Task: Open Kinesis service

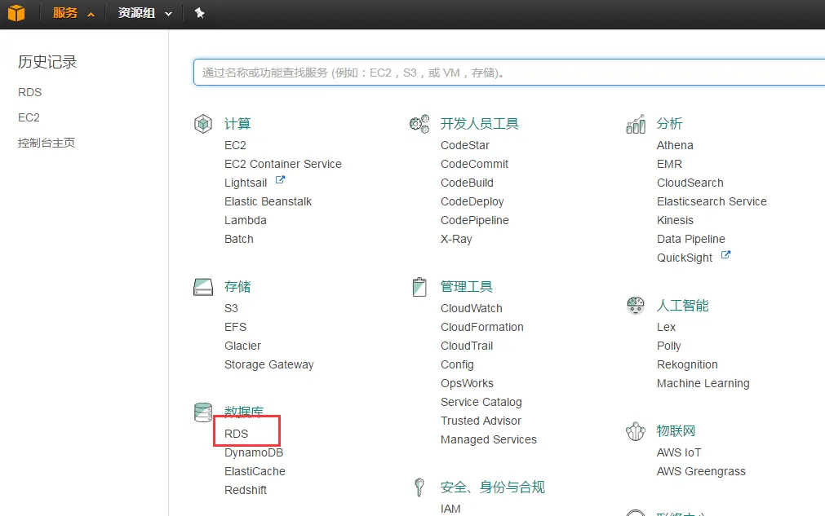Action: (x=675, y=221)
